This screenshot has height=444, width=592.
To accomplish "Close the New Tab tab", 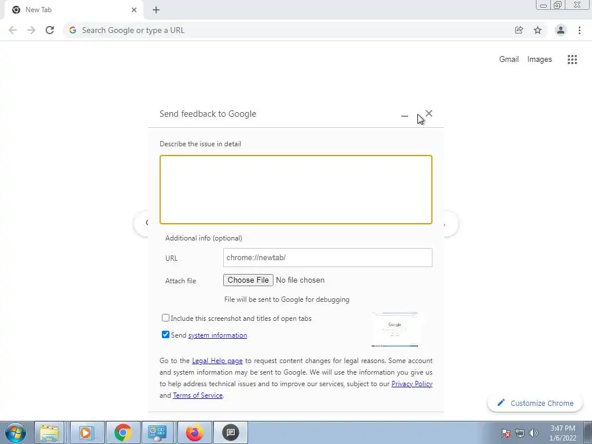I will pos(134,10).
